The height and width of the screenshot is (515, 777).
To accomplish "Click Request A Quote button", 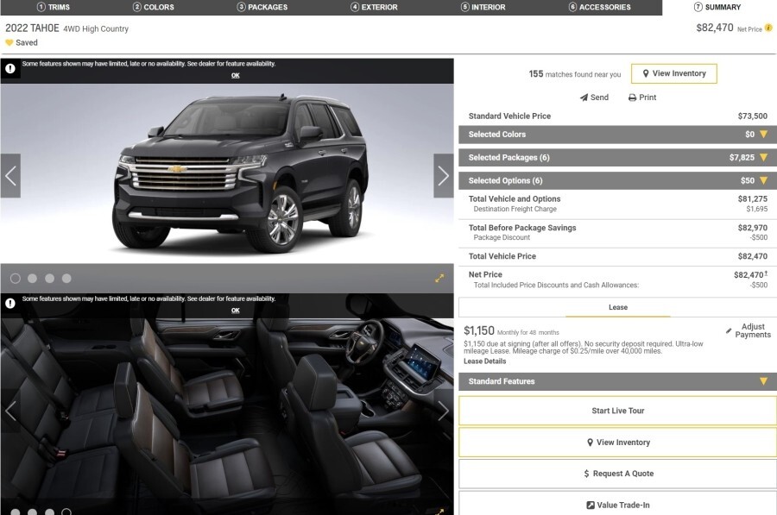I will pyautogui.click(x=617, y=474).
